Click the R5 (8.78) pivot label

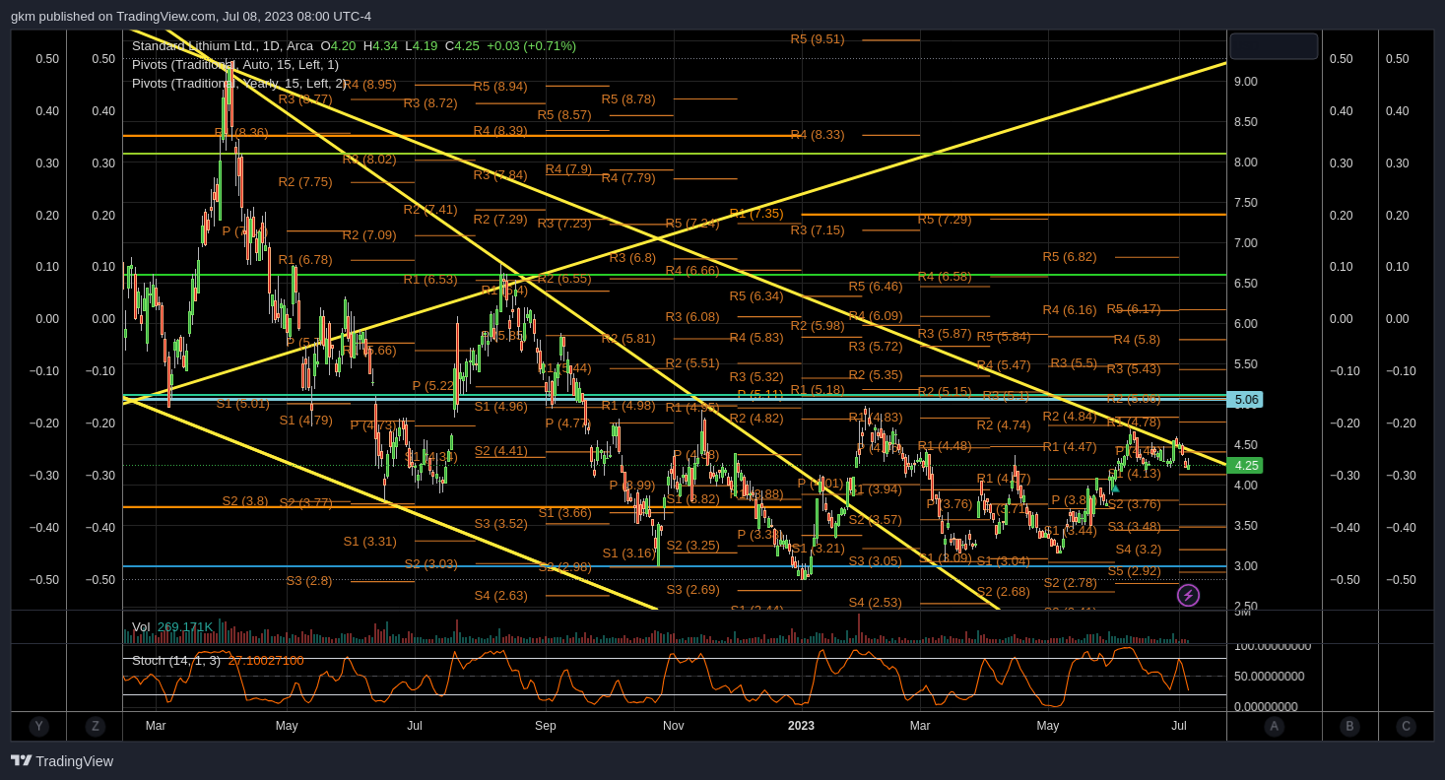tap(628, 99)
